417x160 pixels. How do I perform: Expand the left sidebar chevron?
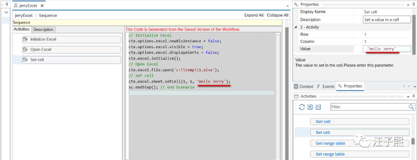pos(7,12)
